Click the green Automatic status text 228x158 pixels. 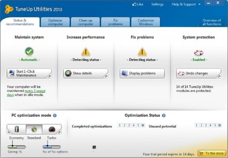coord(29,60)
